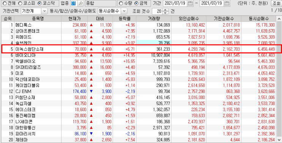Select the 박셀바이오 stock name

pos(25,61)
